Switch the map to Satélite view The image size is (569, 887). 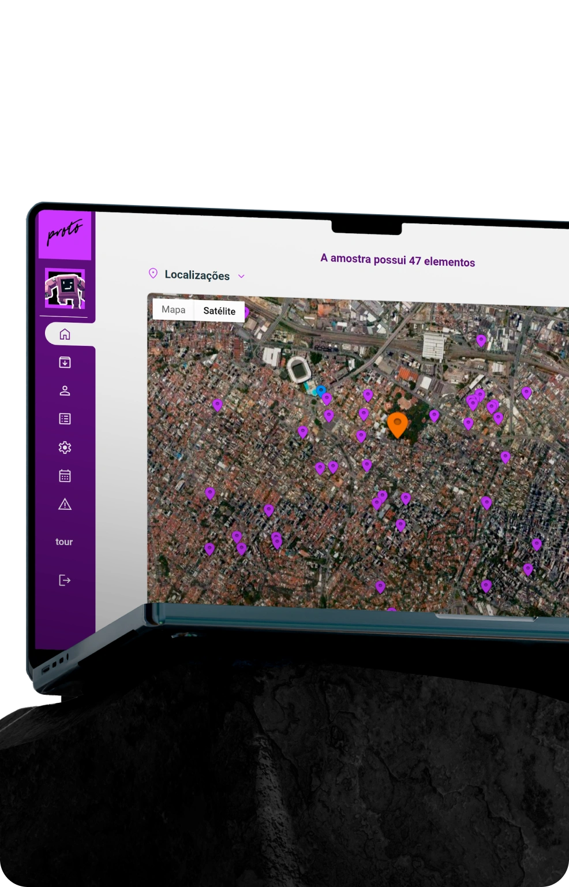tap(219, 311)
